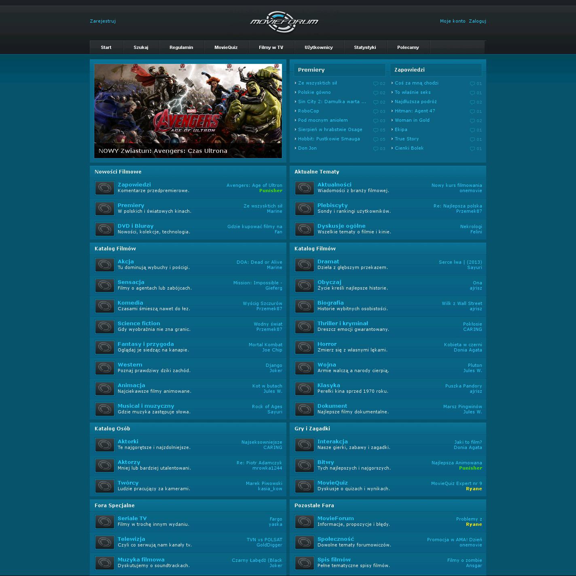Click the forum icon next to Aktorzy
This screenshot has width=576, height=576.
pos(104,466)
